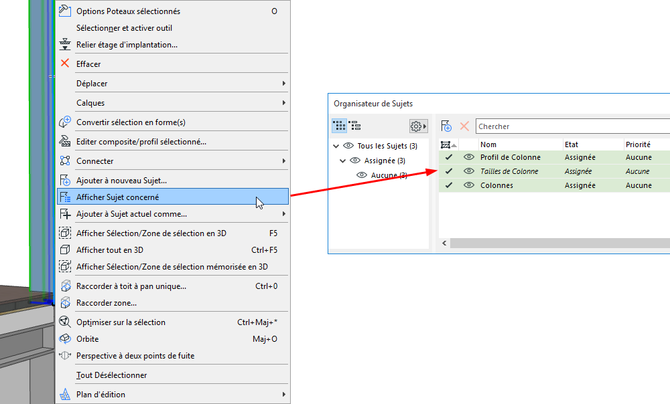This screenshot has width=670, height=404.
Task: Click the Editer composite/profil icon
Action: (65, 141)
